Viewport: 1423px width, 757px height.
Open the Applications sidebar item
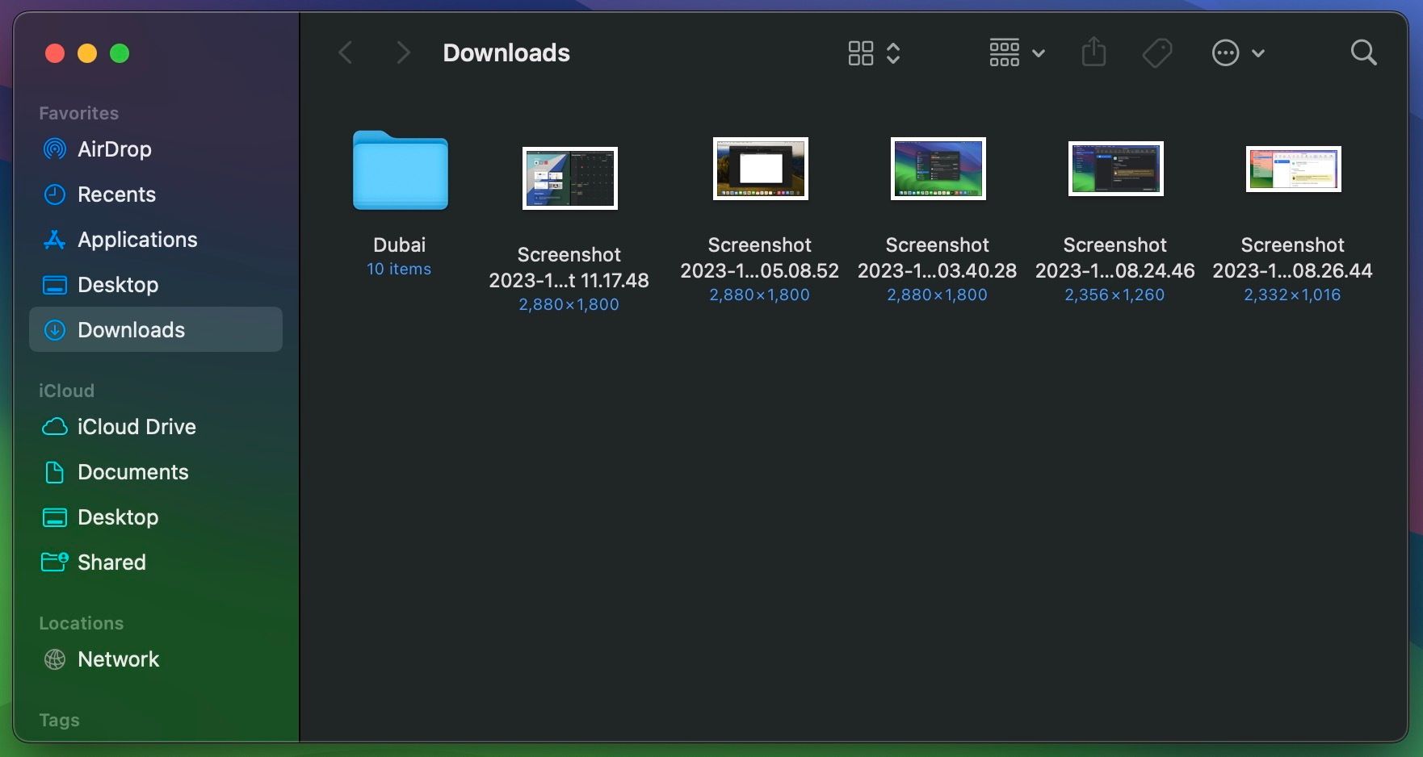[136, 240]
